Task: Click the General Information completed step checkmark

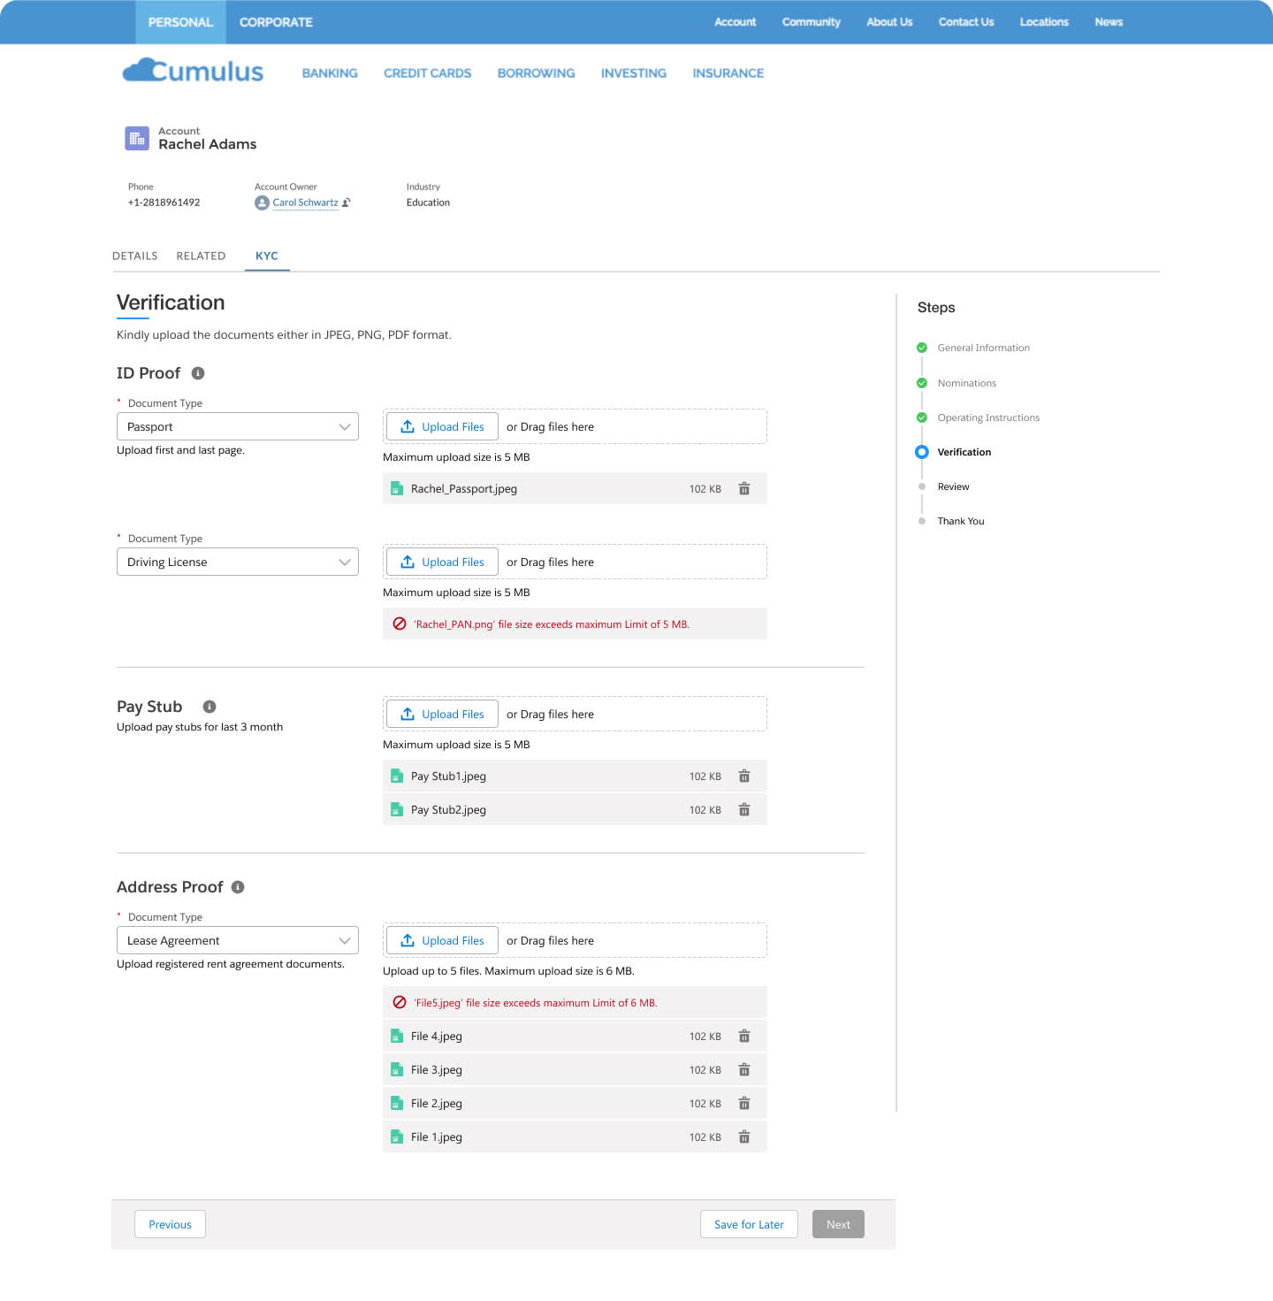Action: [922, 348]
